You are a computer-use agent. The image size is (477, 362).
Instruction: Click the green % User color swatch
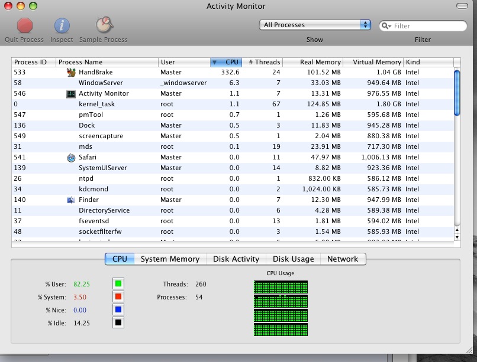[118, 283]
